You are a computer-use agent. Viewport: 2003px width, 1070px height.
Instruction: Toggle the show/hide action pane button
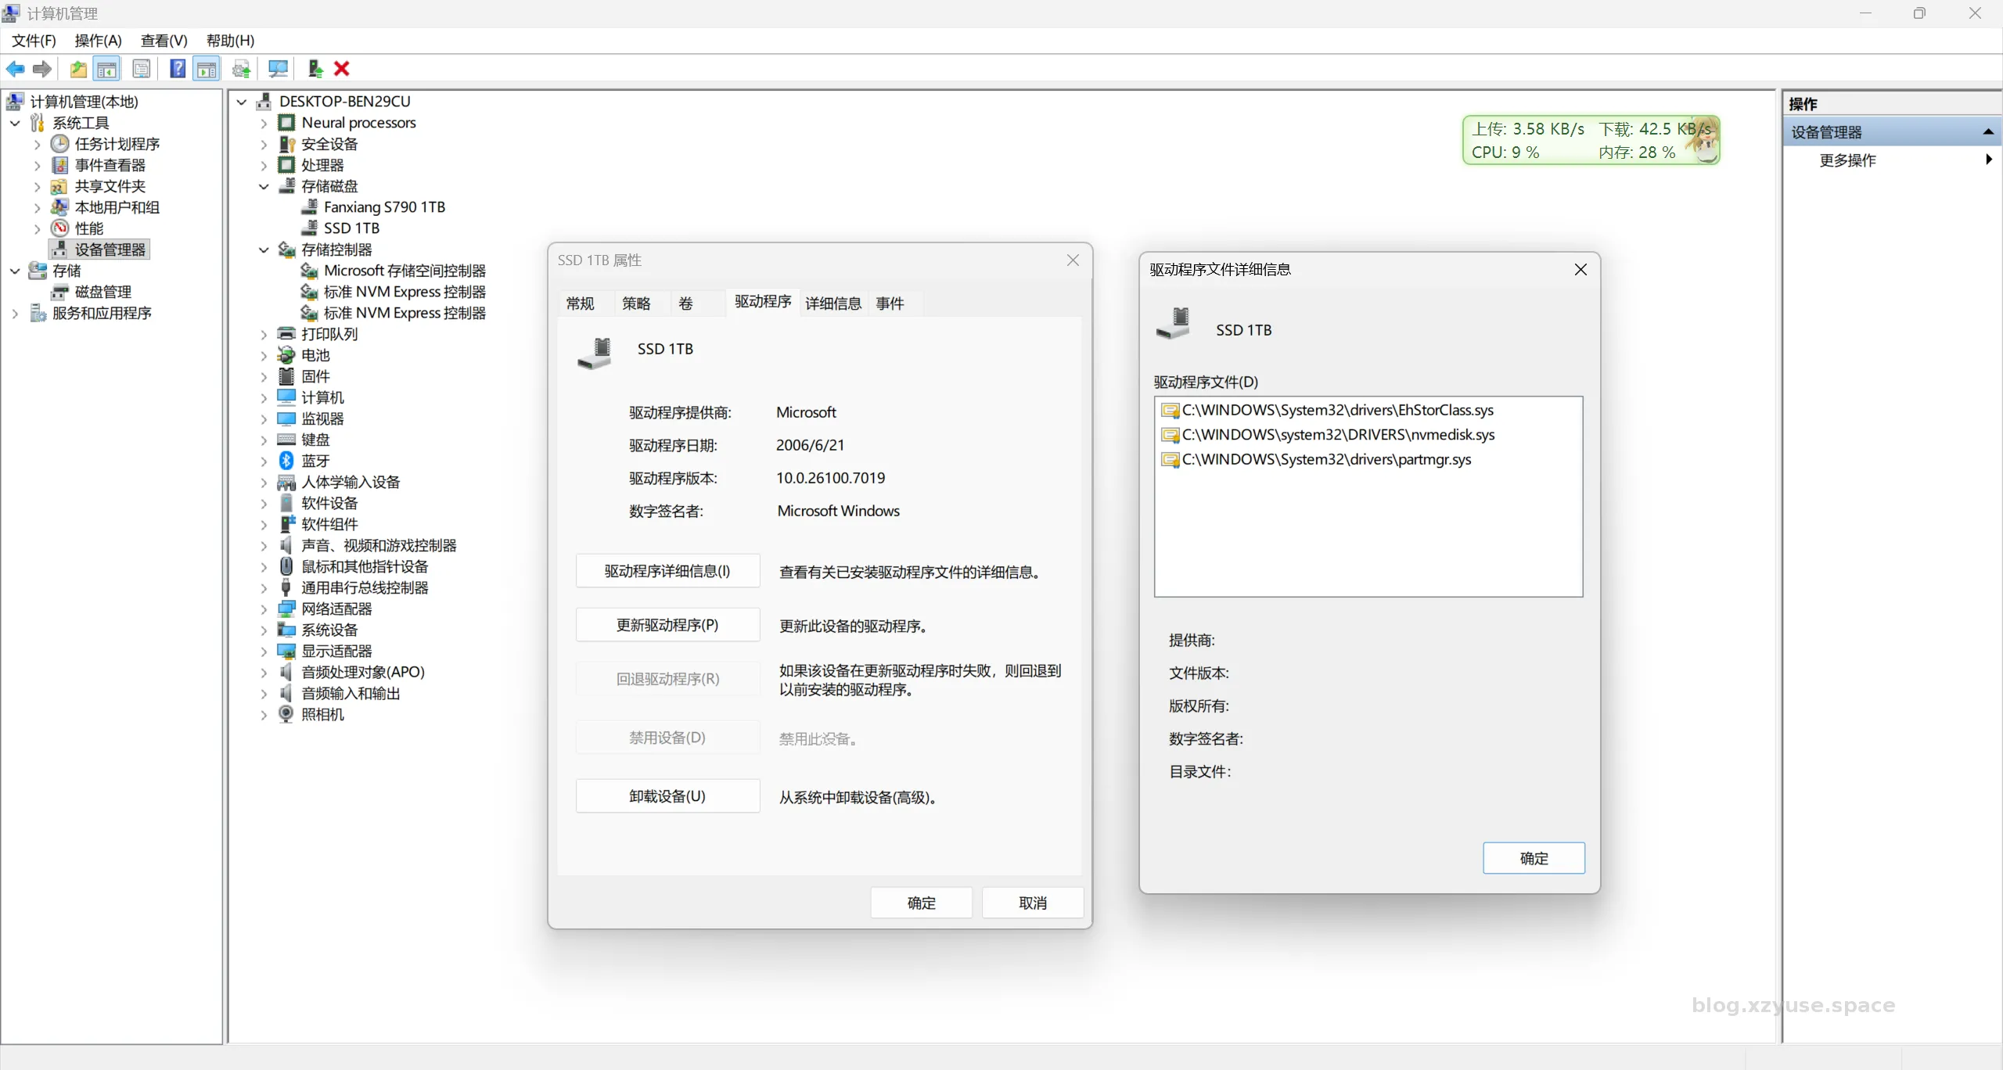tap(207, 69)
